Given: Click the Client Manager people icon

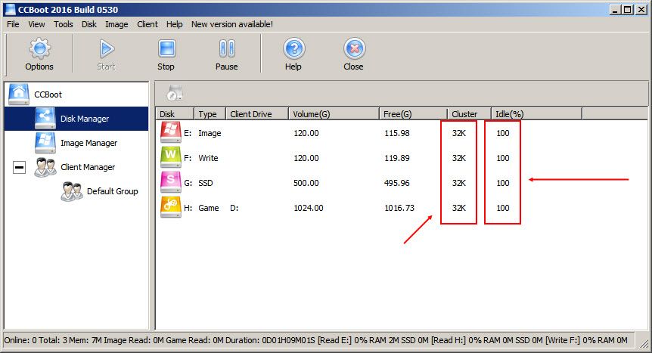Looking at the screenshot, I should [x=45, y=167].
